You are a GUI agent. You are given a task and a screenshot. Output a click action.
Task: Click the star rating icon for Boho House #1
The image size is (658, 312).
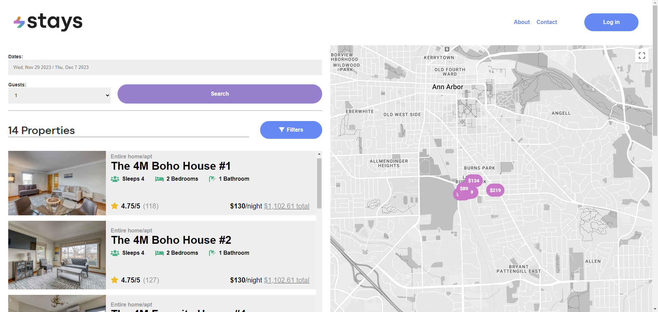point(114,206)
